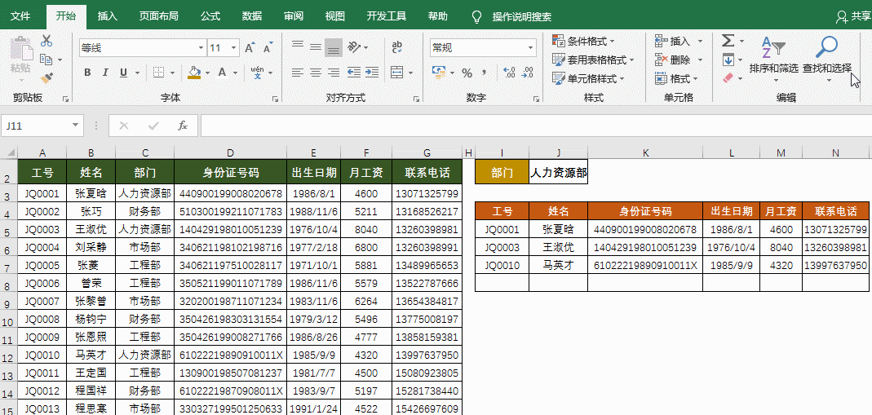Screen dimensions: 872x415
Task: Switch to the Review (审阅) tab
Action: (x=293, y=16)
